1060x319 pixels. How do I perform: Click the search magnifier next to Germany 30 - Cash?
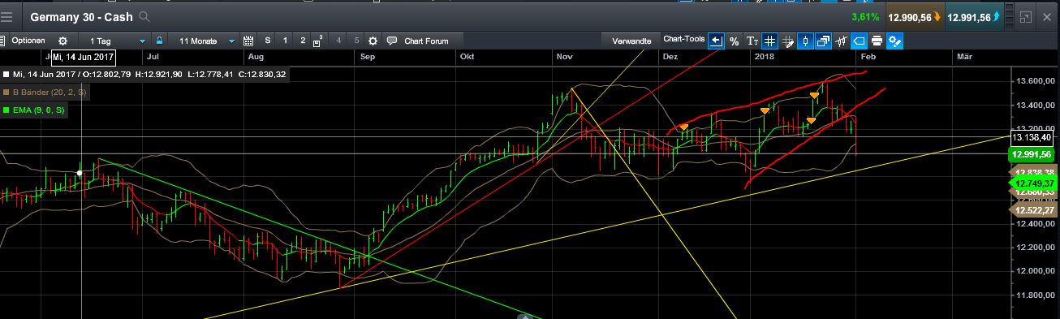click(x=144, y=16)
